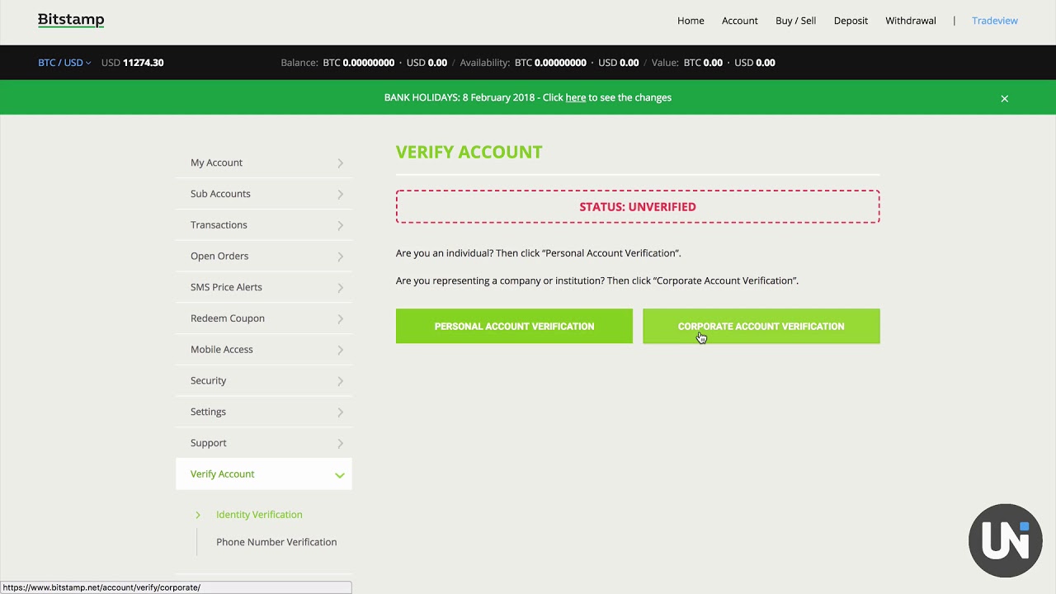Image resolution: width=1056 pixels, height=594 pixels.
Task: Go to Home in top navigation
Action: tap(691, 21)
